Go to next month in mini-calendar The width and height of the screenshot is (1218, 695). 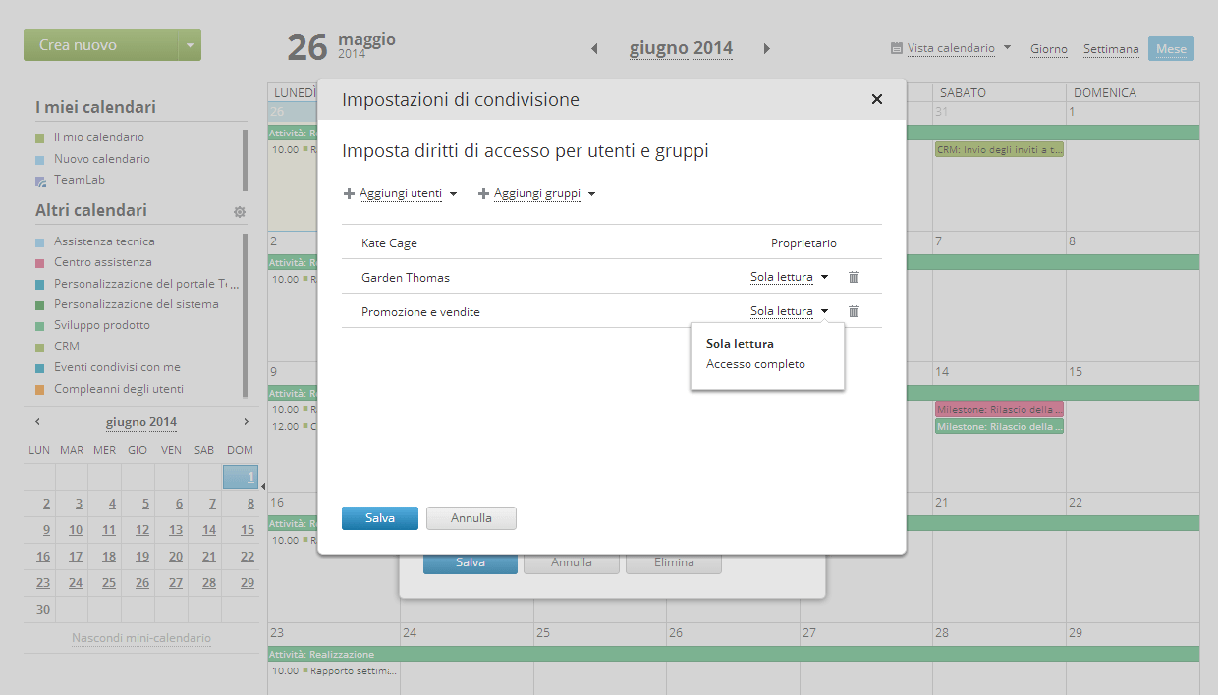pos(247,422)
